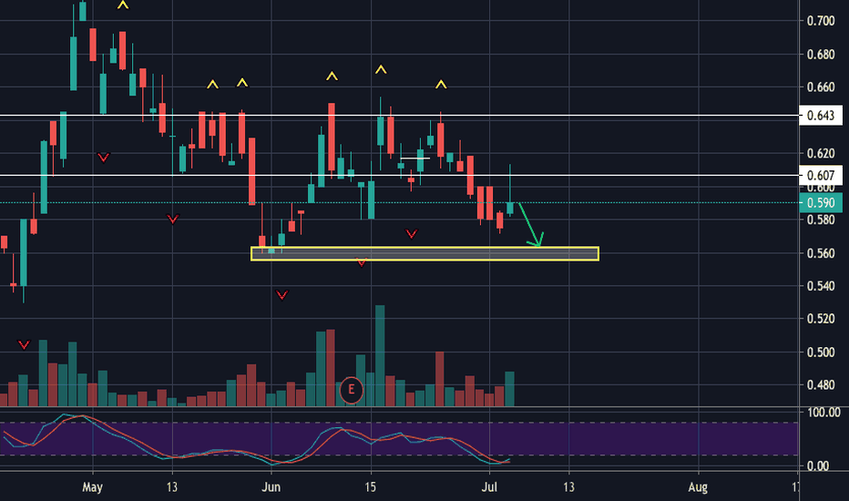
Task: Select the 0.607 price line label
Action: [x=820, y=176]
